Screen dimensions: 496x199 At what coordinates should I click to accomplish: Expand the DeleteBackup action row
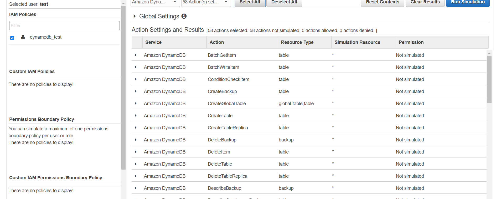[x=136, y=140]
